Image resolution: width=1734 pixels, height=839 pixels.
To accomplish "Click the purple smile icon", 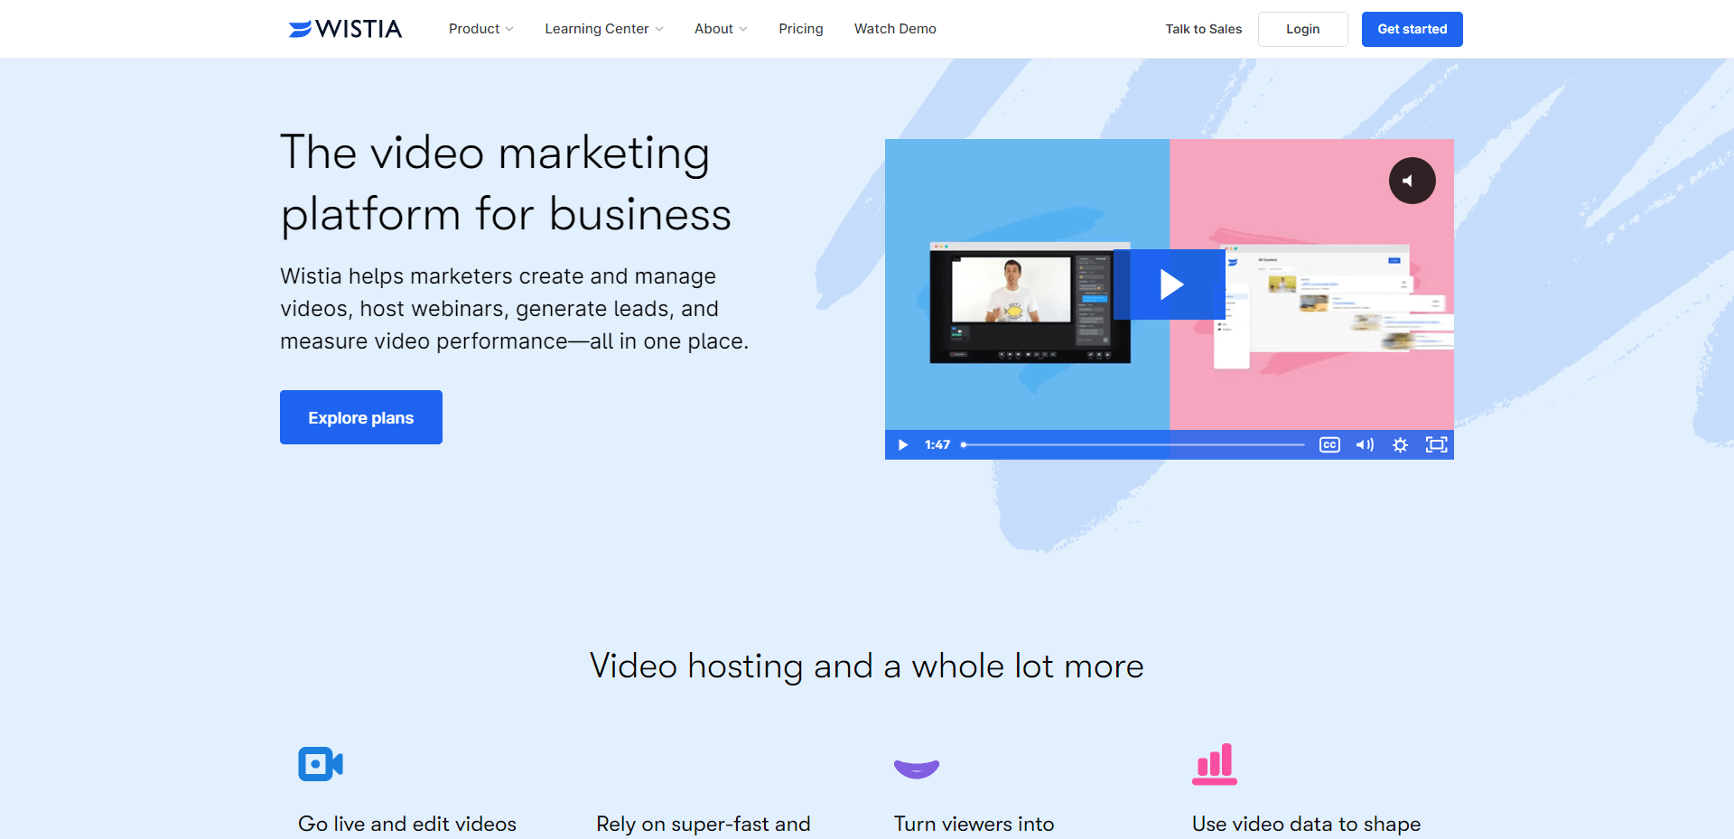I will 917,769.
